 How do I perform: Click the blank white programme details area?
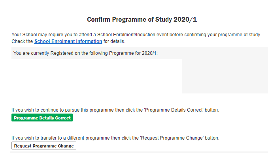pos(96,76)
